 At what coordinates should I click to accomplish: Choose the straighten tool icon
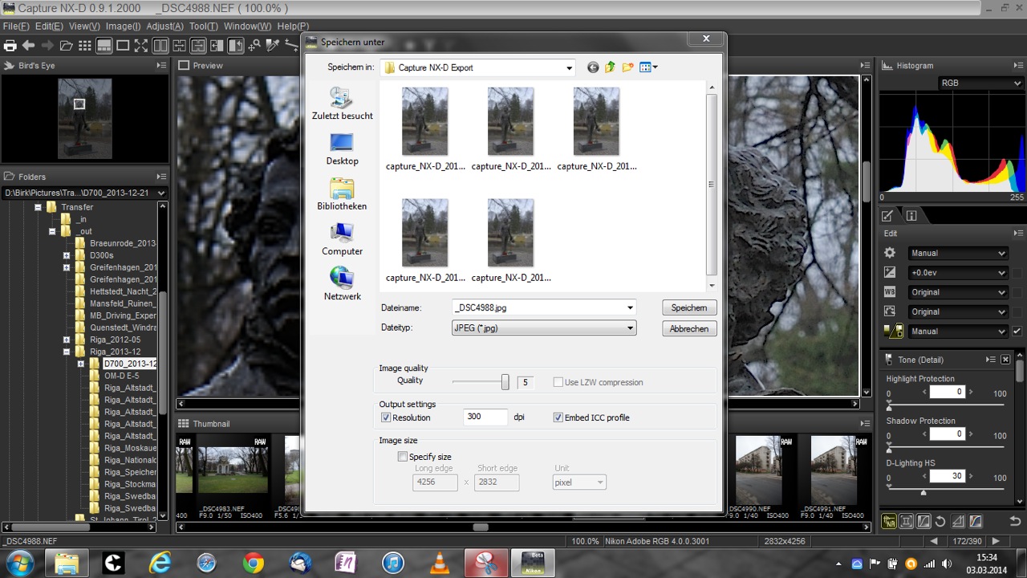291,46
